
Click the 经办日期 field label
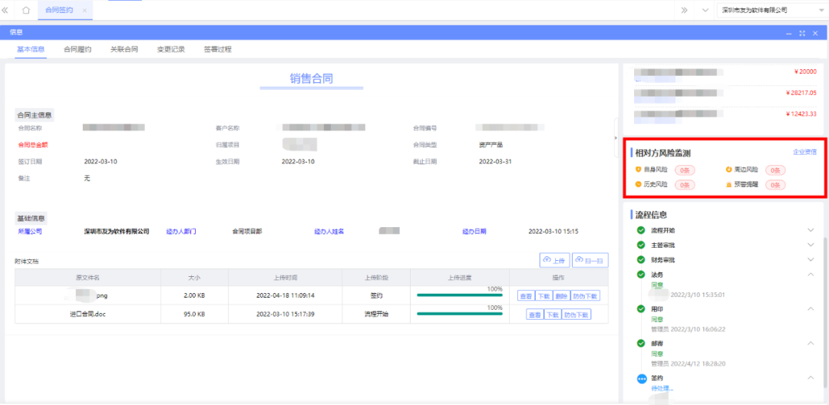[x=474, y=232]
